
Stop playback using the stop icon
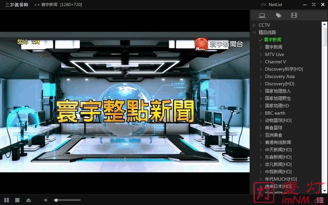17,200
